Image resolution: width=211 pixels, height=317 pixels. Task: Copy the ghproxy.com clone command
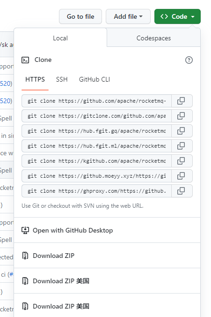[182, 191]
